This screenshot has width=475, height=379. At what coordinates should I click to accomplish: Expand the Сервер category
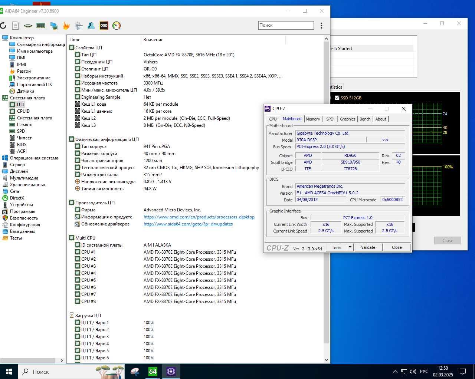tap(17, 165)
